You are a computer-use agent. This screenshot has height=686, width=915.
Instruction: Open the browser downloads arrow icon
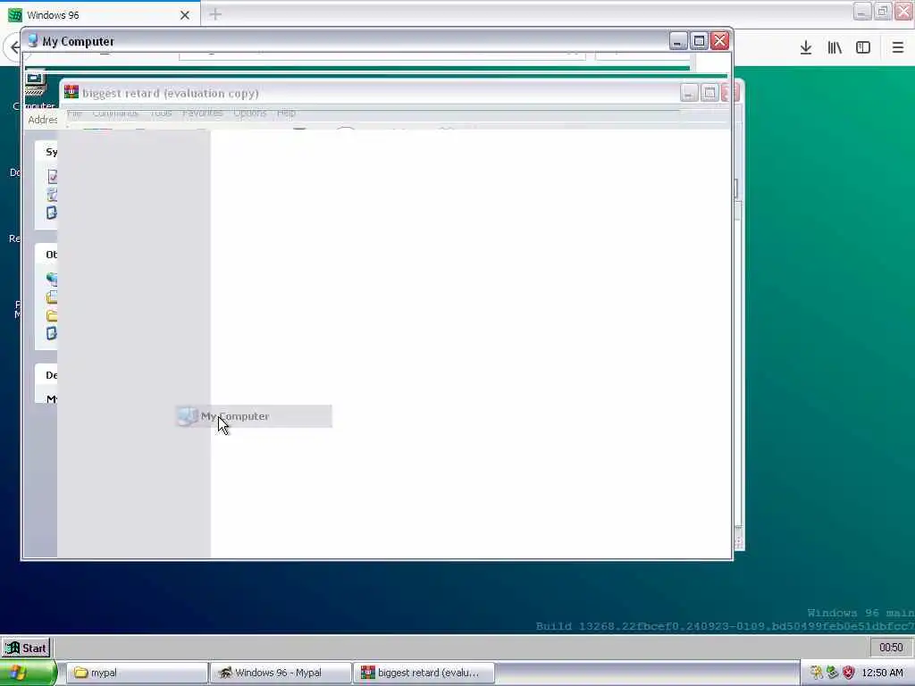[806, 47]
